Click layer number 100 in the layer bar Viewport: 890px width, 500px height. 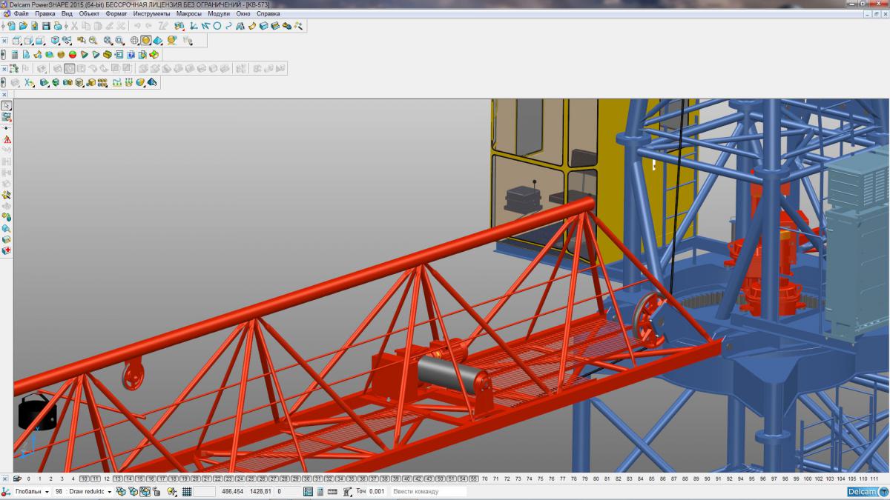click(x=807, y=479)
